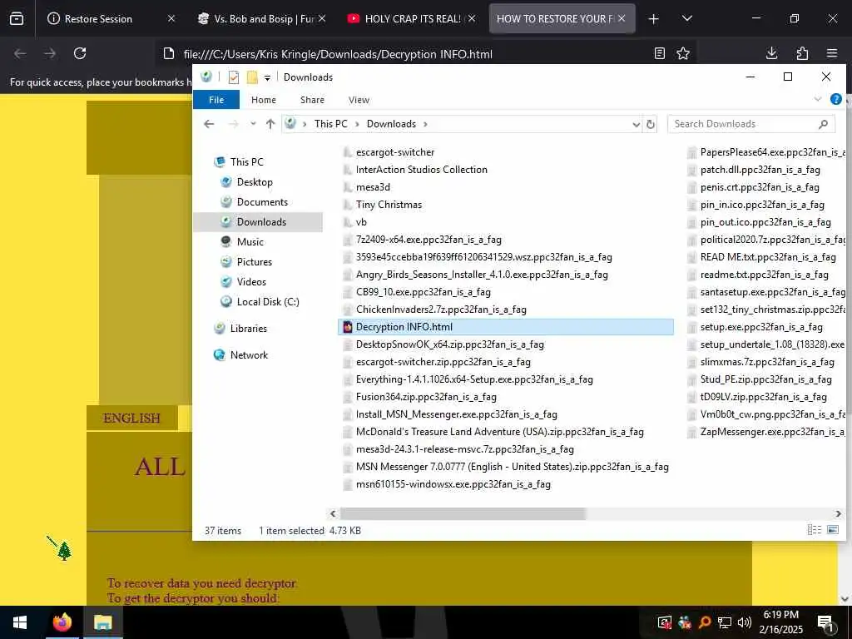Switch to details view layout icon
Image resolution: width=852 pixels, height=639 pixels.
coord(814,530)
